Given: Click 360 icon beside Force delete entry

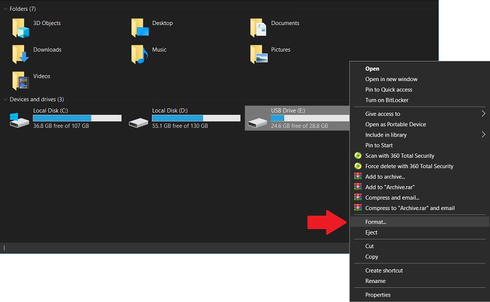Looking at the screenshot, I should (358, 166).
